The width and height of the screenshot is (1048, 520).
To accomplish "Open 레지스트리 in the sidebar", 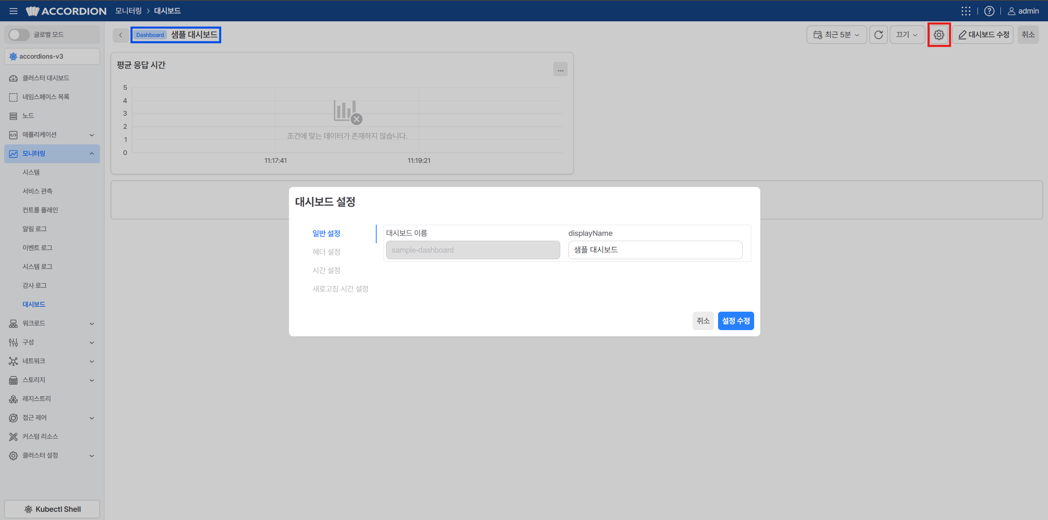I will 52,399.
